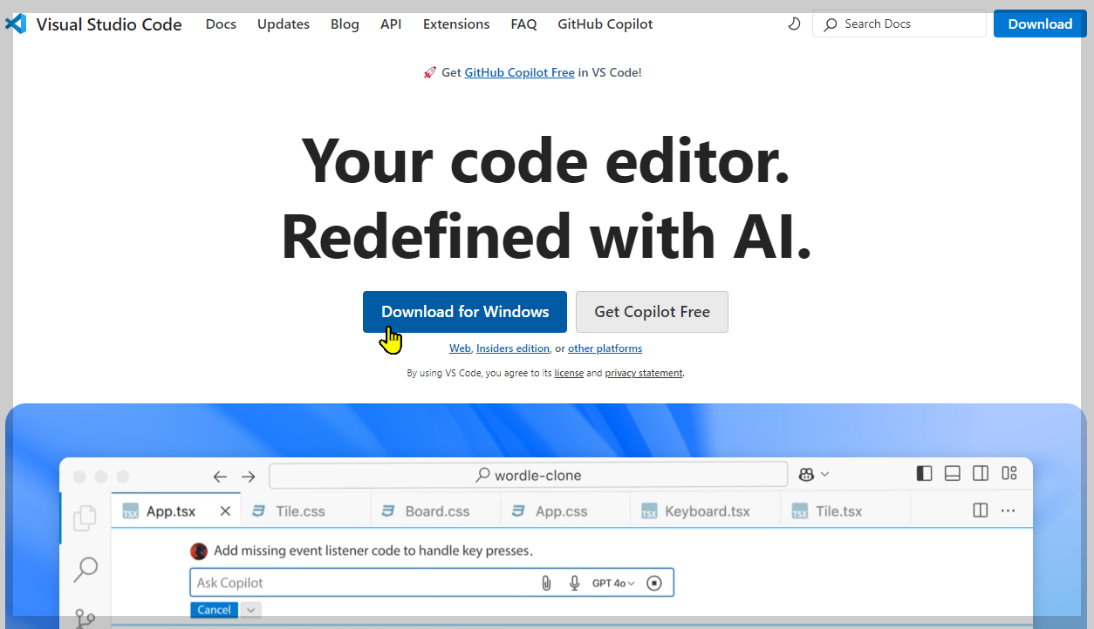
Task: Click Download for Windows button
Action: pyautogui.click(x=465, y=312)
